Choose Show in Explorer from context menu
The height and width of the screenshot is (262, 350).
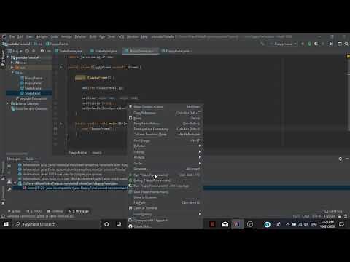pyautogui.click(x=166, y=197)
